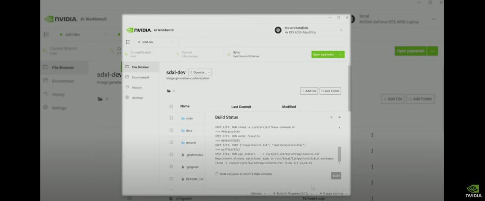This screenshot has height=201, width=485.
Task: Open File Browser in front window sidebar
Action: [x=141, y=67]
